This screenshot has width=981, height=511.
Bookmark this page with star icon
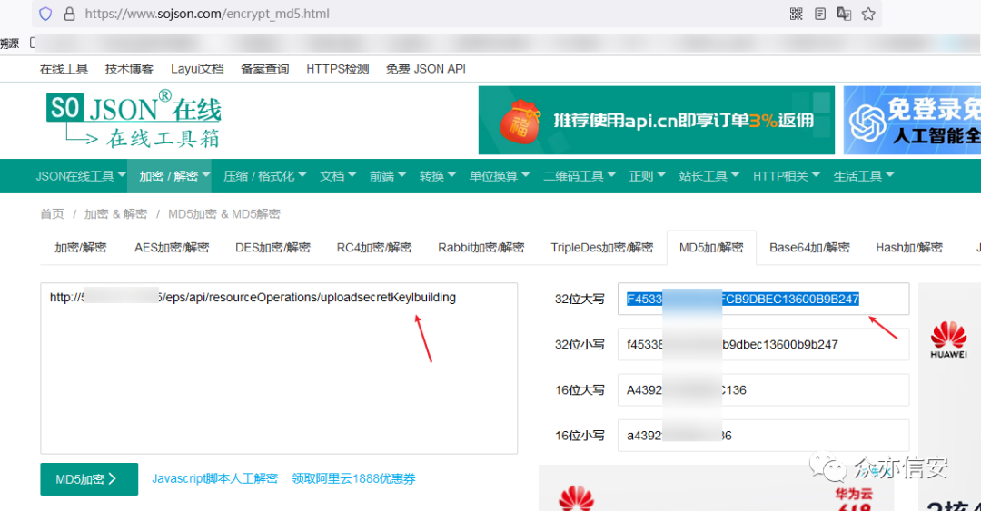pyautogui.click(x=868, y=14)
